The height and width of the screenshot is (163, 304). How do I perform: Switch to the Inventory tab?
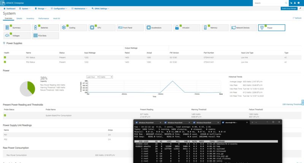pos(30,18)
